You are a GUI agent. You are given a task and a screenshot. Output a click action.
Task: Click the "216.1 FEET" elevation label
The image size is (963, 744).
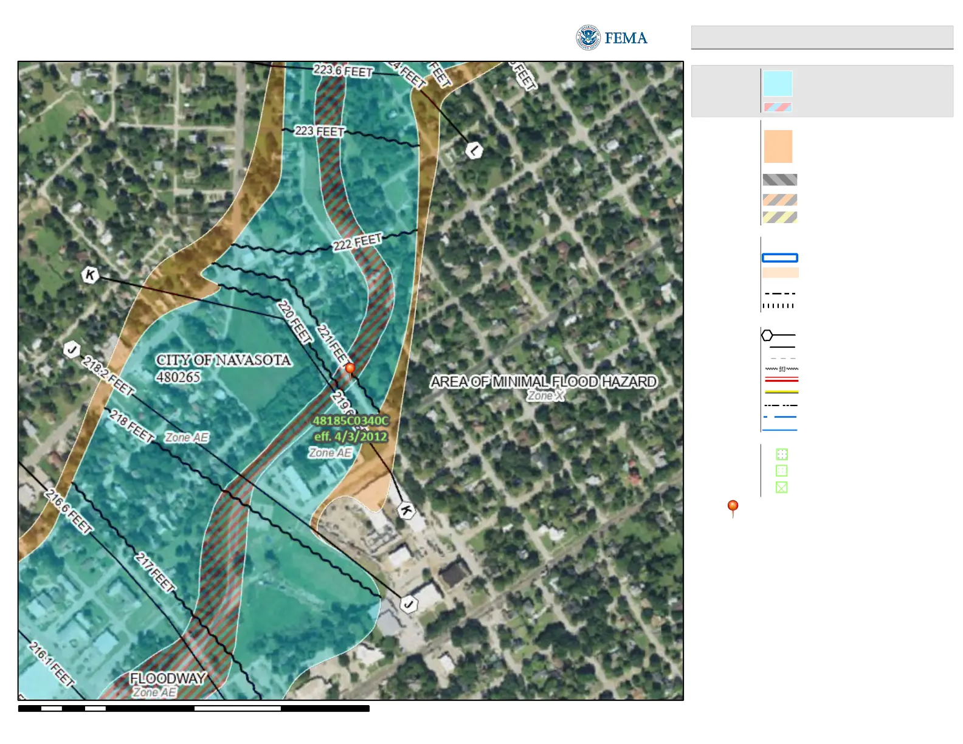[x=52, y=664]
